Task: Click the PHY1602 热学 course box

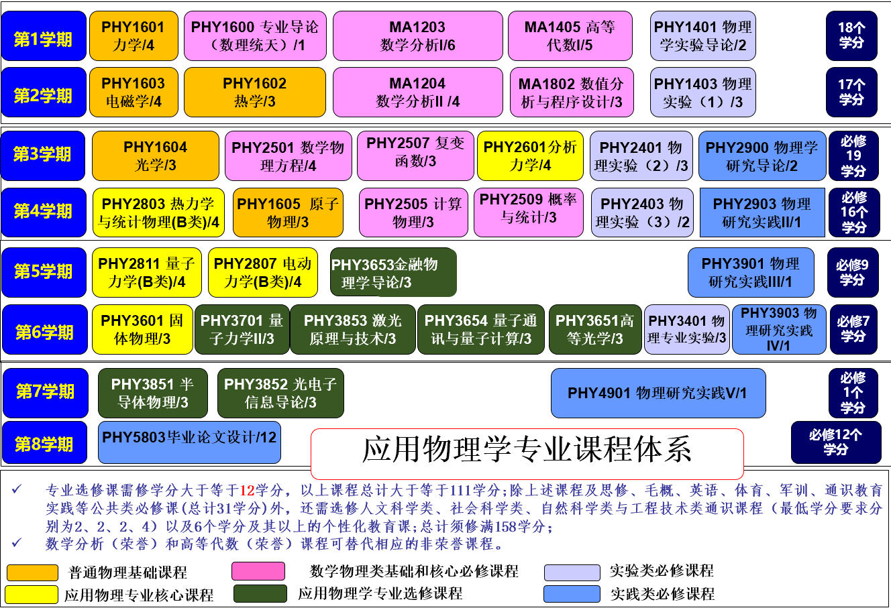Action: pos(254,93)
